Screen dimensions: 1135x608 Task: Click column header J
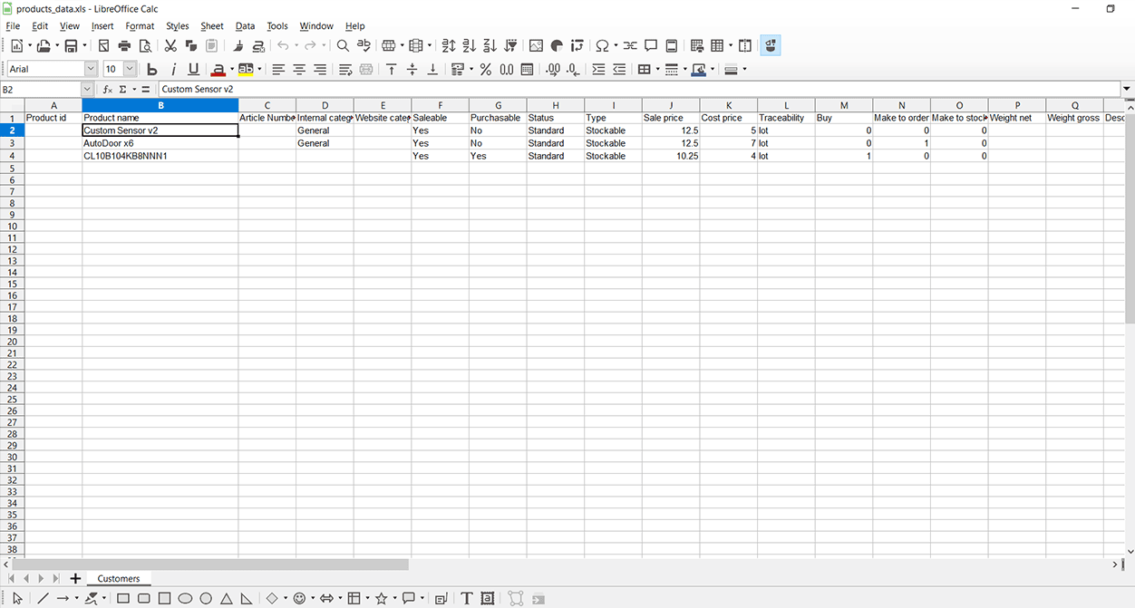tap(671, 106)
